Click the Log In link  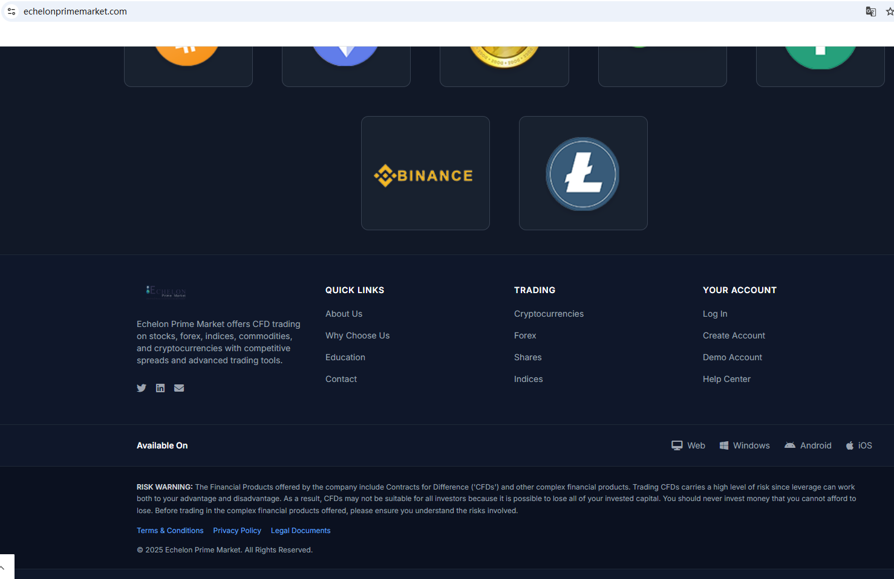[x=715, y=314]
